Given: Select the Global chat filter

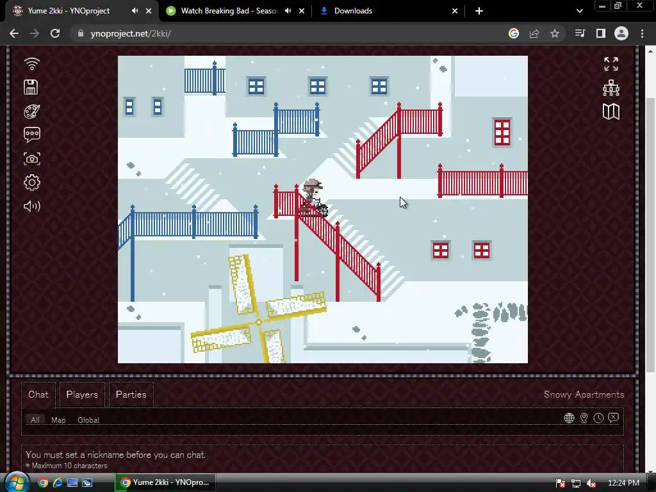Looking at the screenshot, I should click(x=88, y=420).
